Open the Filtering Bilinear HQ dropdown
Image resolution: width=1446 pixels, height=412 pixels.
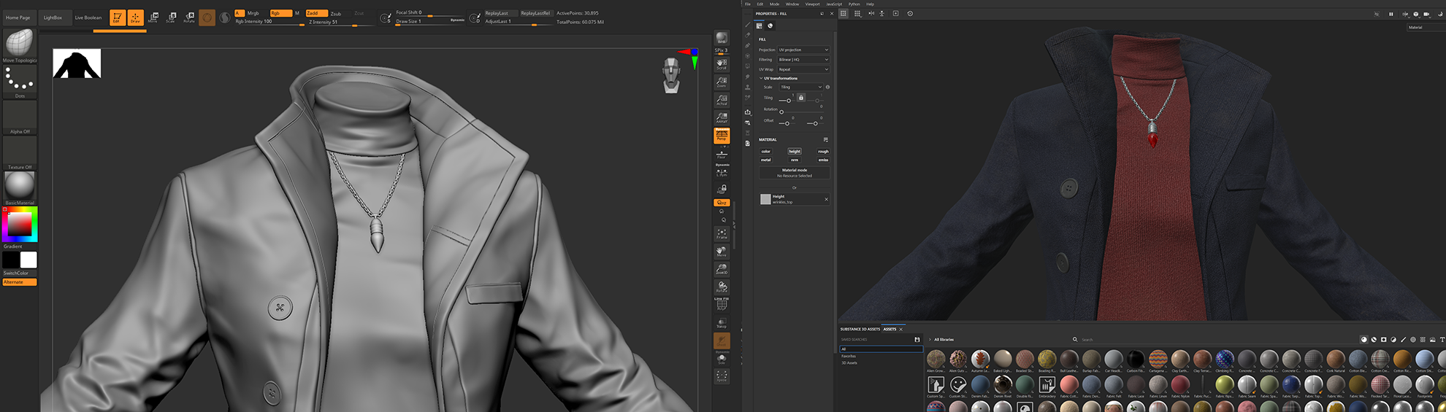click(x=803, y=60)
